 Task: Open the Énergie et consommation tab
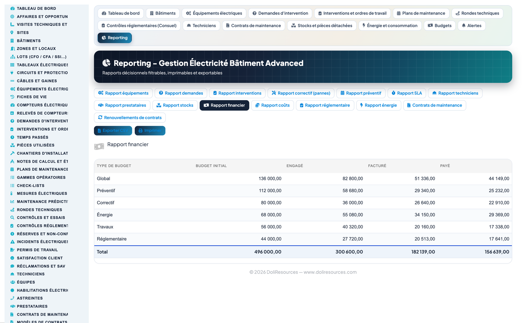click(x=390, y=26)
